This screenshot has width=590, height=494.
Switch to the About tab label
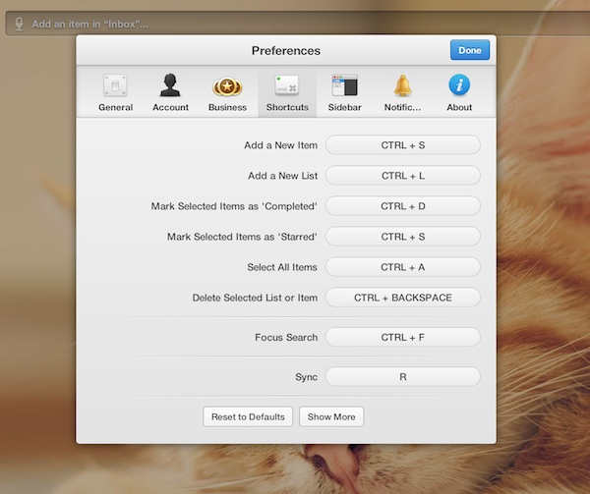459,107
